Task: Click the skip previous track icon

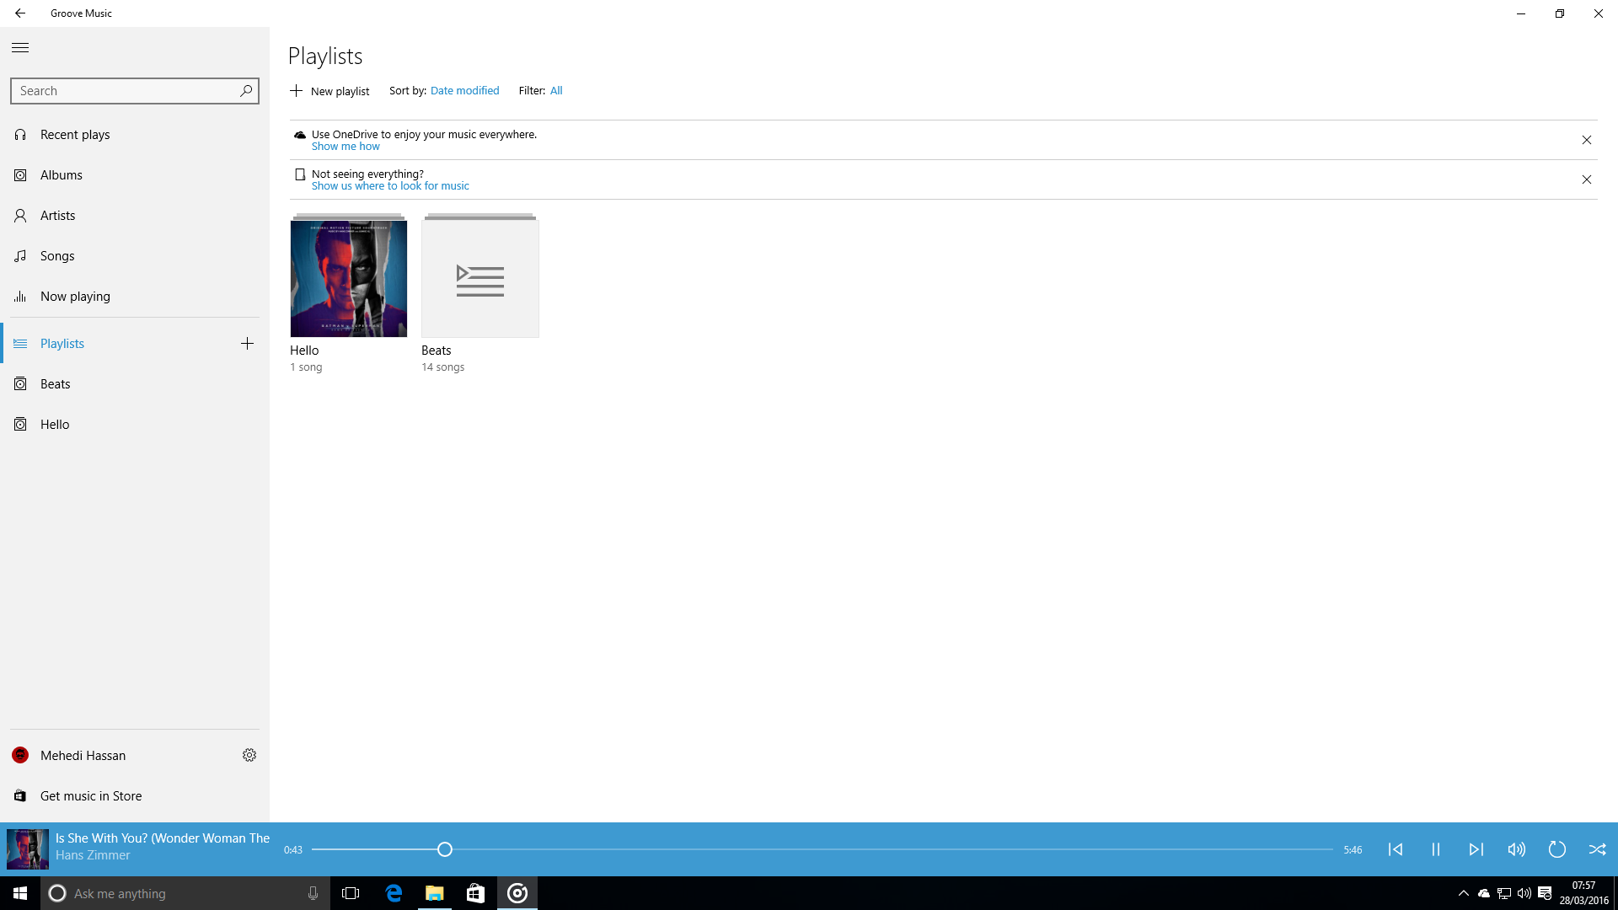Action: [1396, 848]
